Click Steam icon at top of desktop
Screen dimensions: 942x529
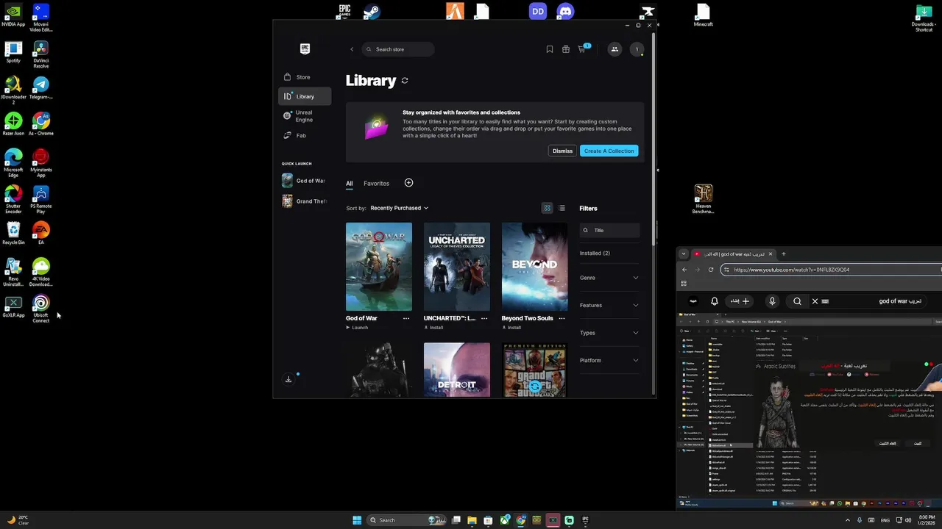pyautogui.click(x=372, y=11)
